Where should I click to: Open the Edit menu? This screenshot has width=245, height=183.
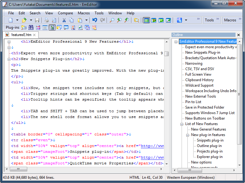[22, 13]
